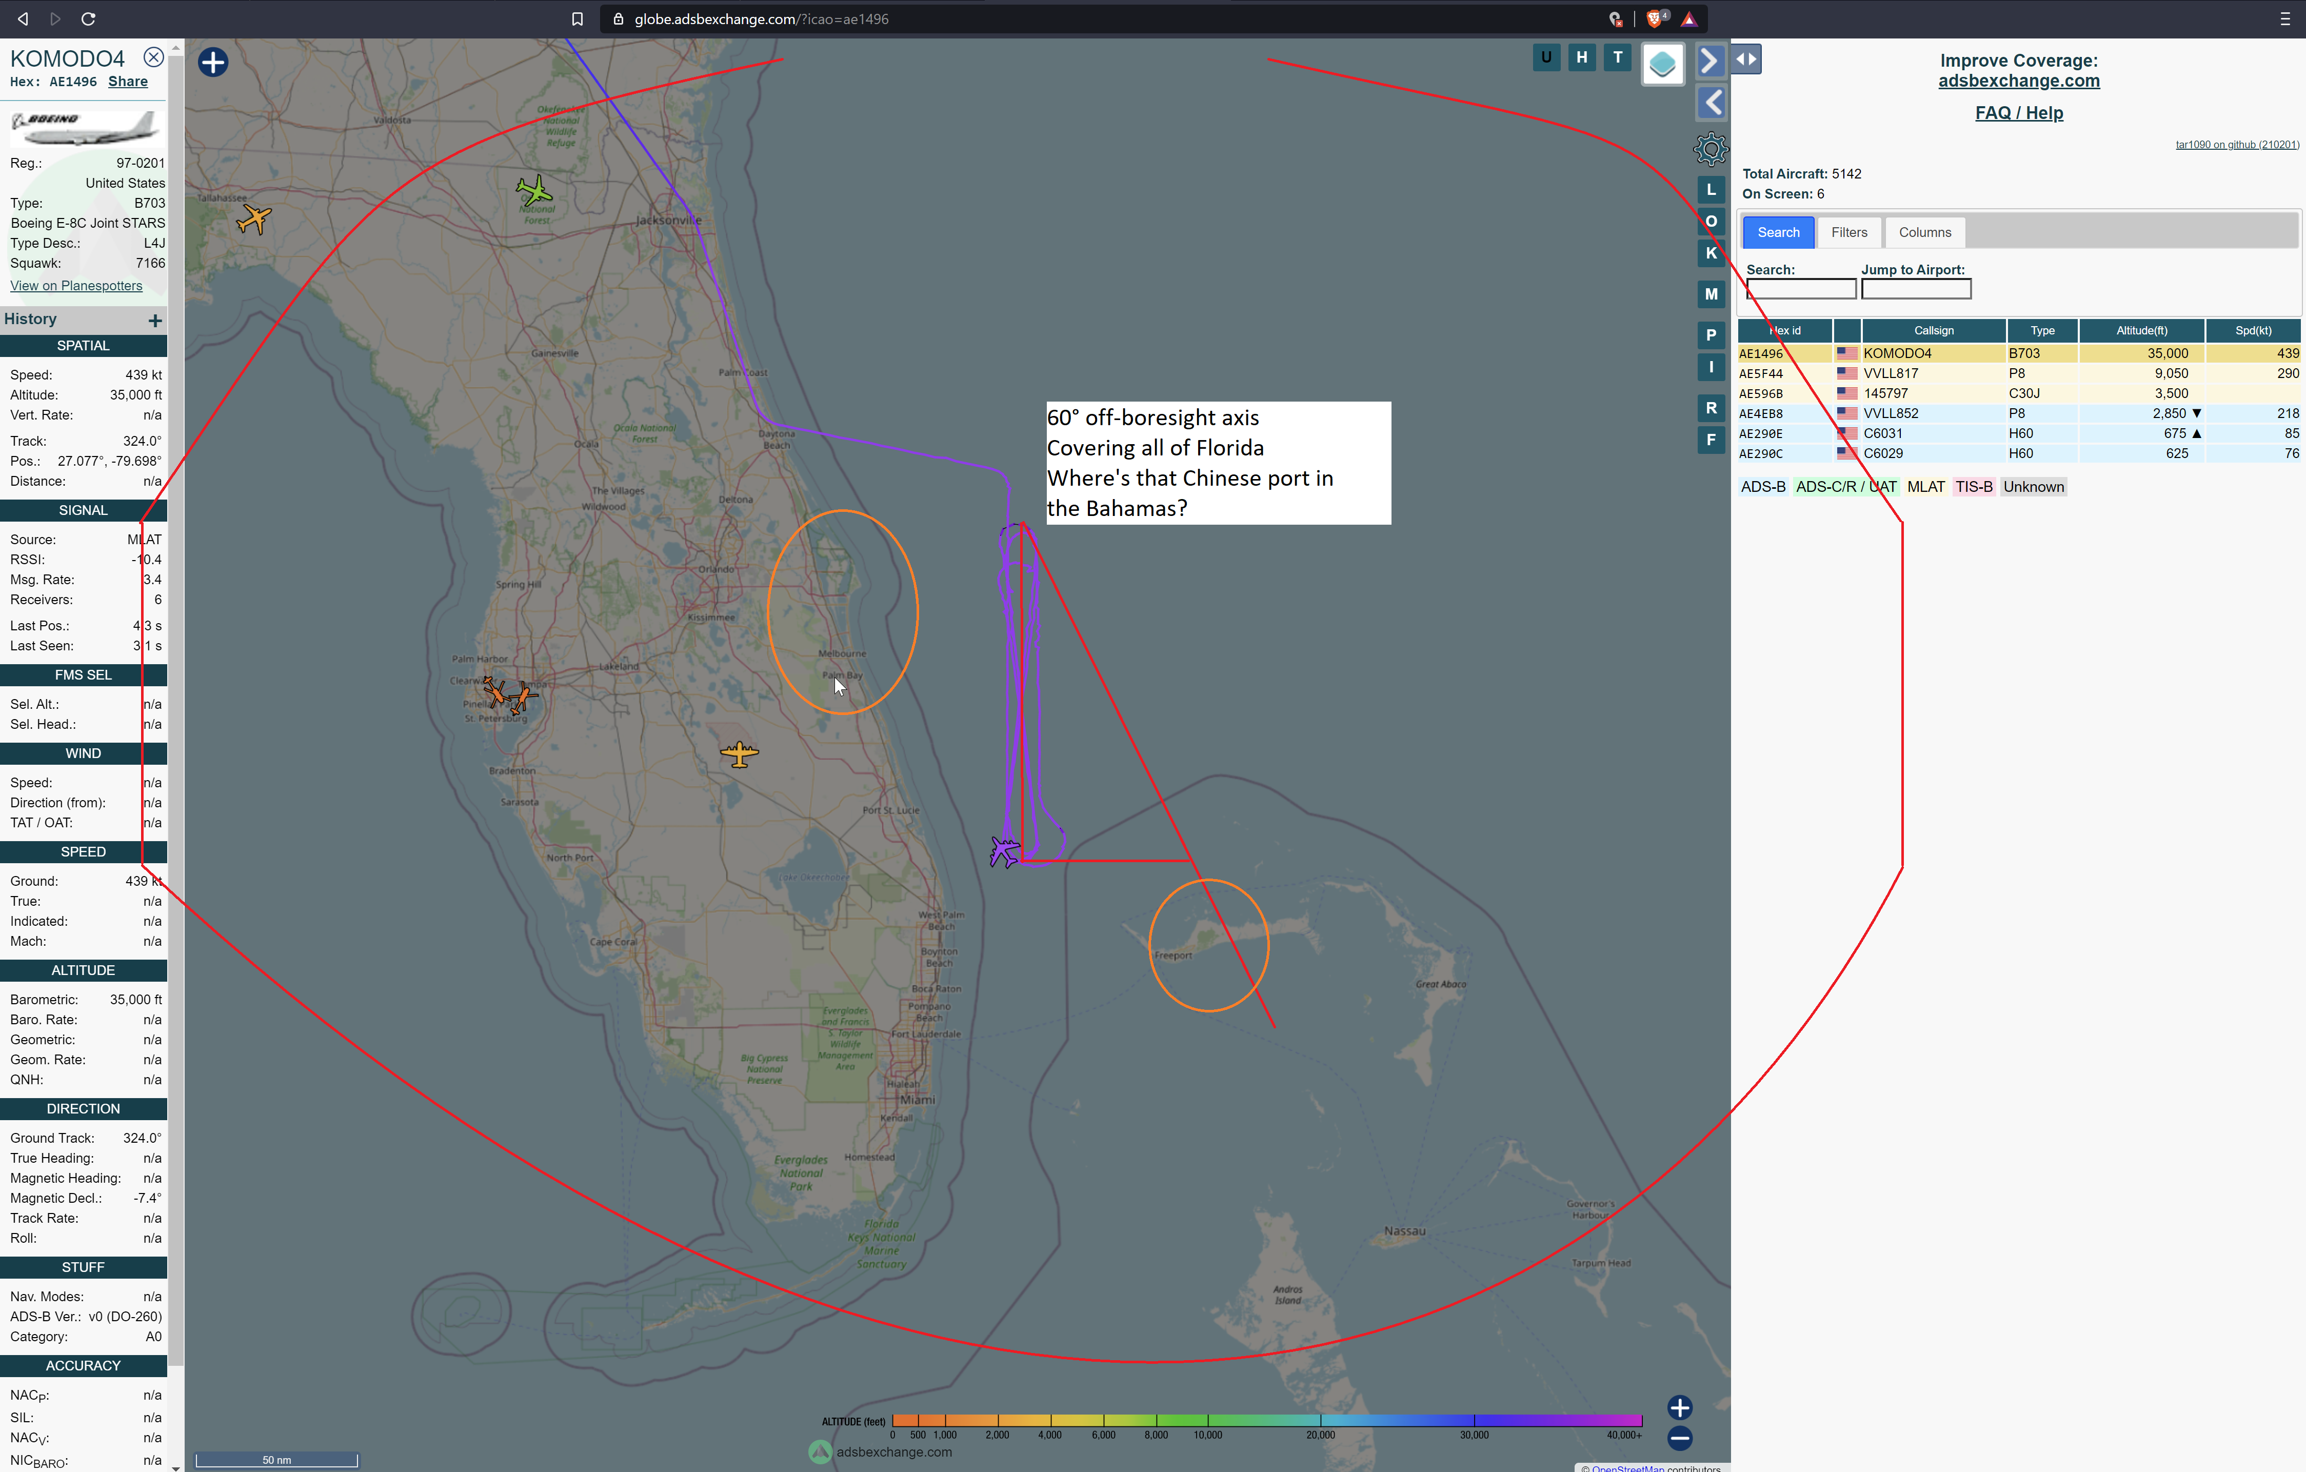Open the Brave rewards triangle icon
The height and width of the screenshot is (1472, 2306).
[x=1689, y=19]
